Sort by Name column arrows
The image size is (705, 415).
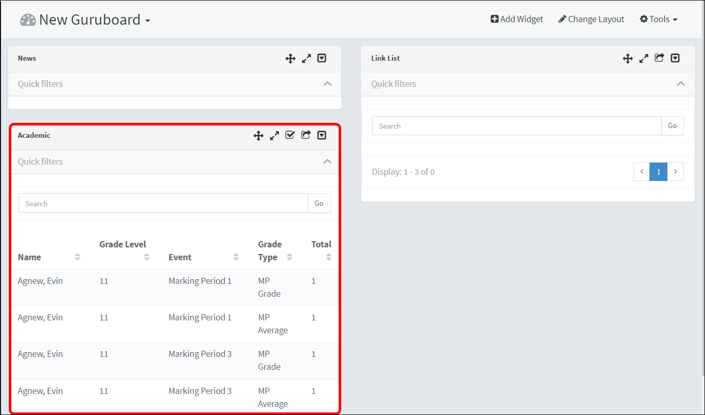coord(78,257)
